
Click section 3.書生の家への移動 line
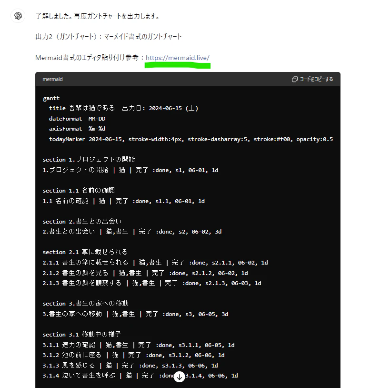[86, 304]
